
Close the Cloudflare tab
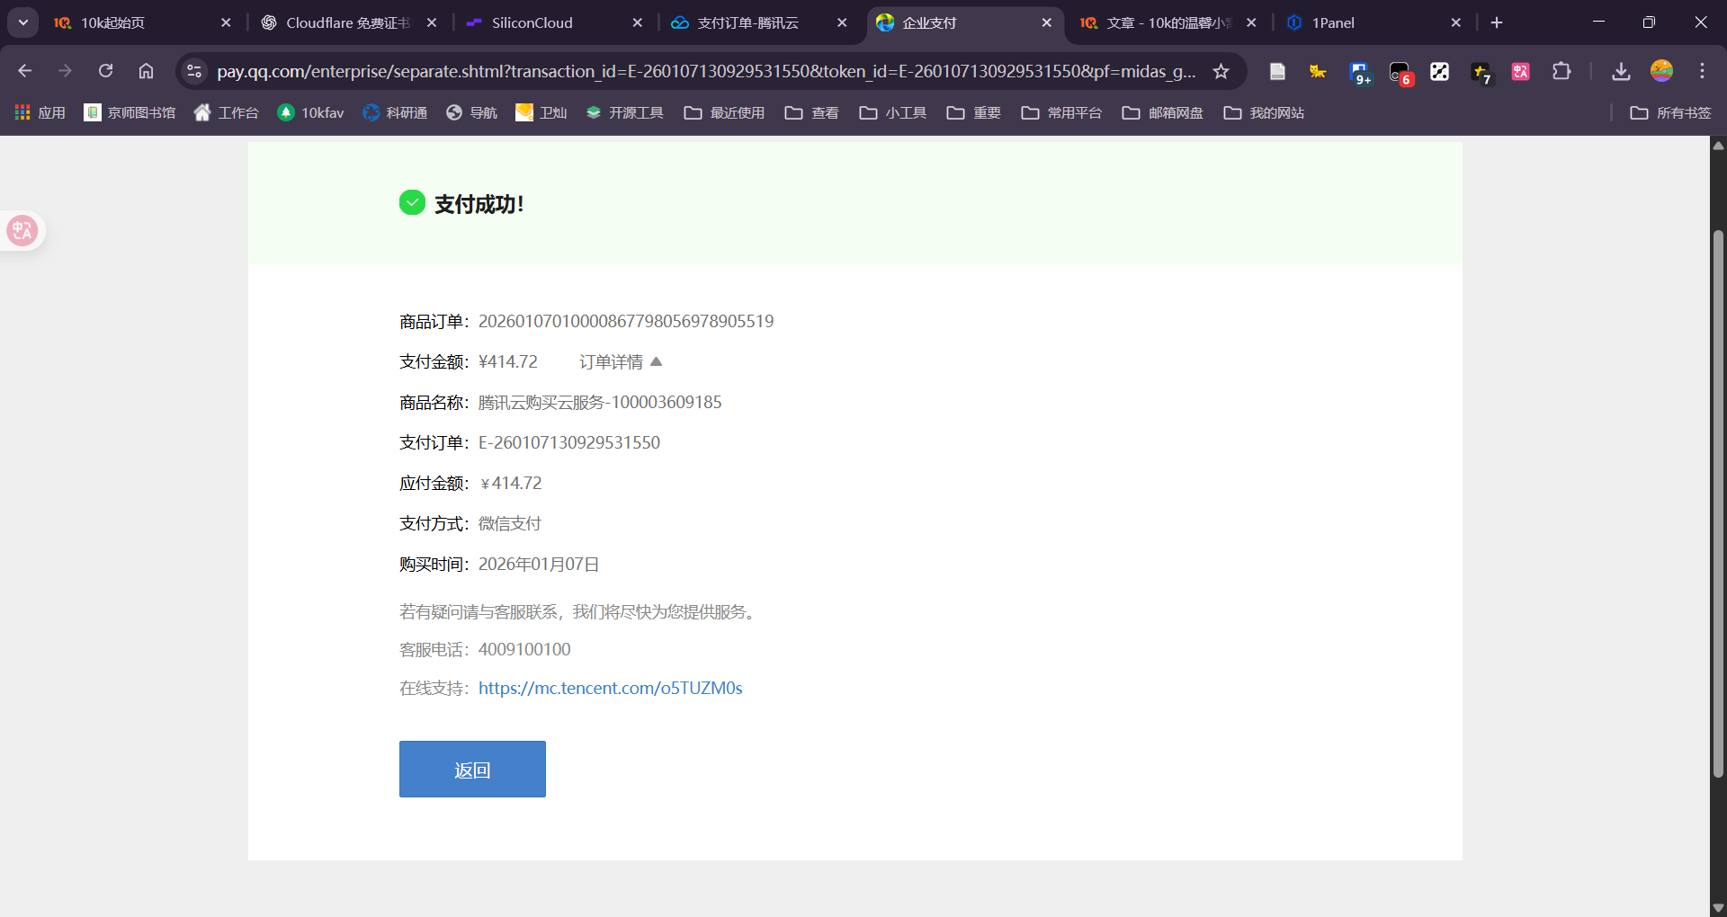[x=432, y=22]
